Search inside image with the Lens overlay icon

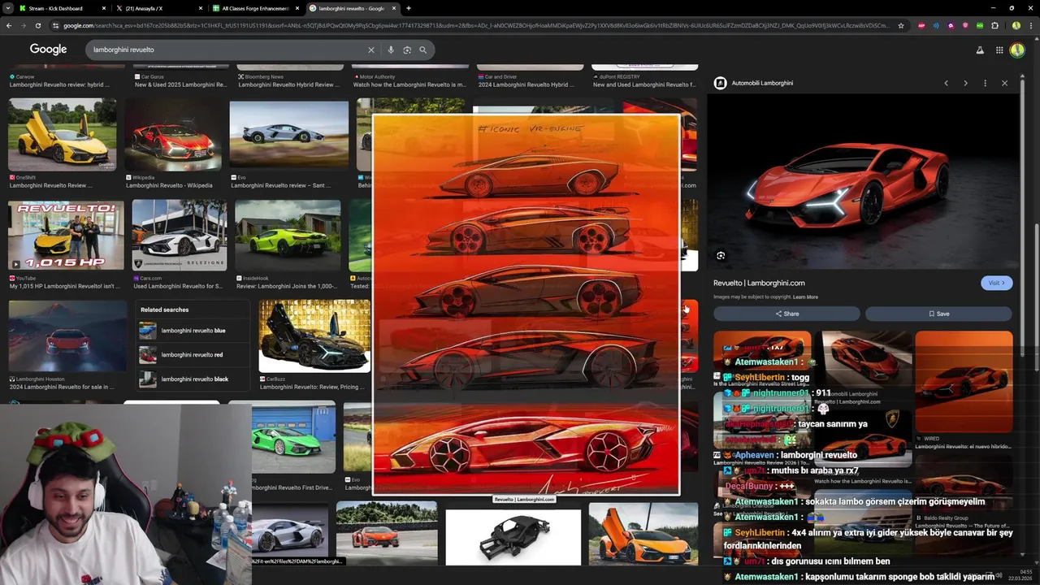(x=721, y=256)
